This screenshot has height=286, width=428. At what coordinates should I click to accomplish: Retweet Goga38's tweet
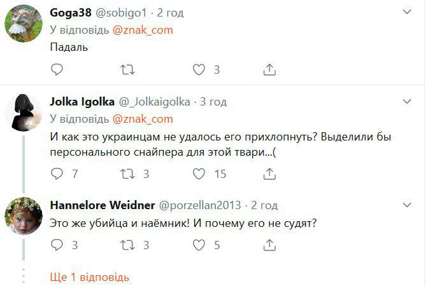coord(128,69)
